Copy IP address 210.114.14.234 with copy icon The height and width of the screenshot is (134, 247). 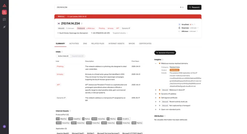point(82,24)
